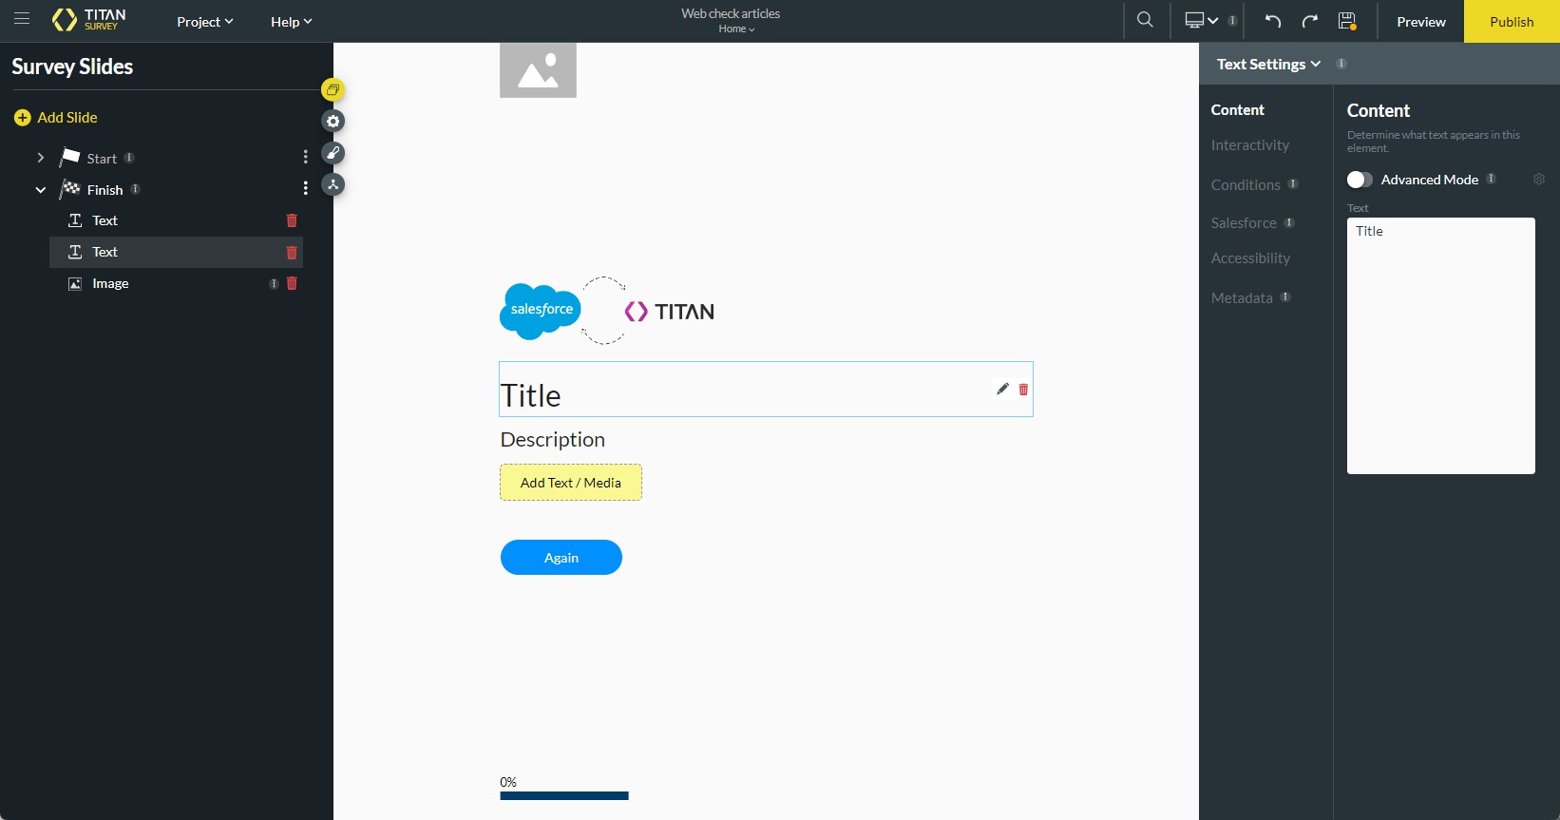
Task: Click the Publish button
Action: click(1511, 22)
